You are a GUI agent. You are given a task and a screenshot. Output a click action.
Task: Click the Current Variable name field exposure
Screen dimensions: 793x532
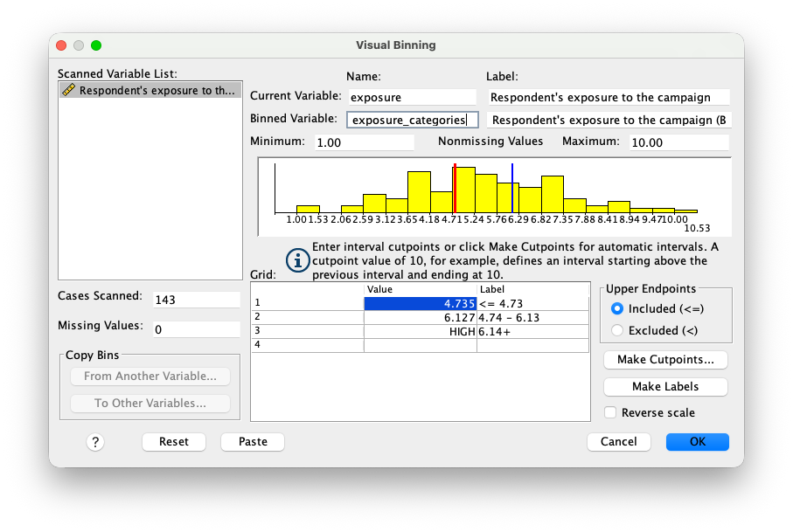412,97
